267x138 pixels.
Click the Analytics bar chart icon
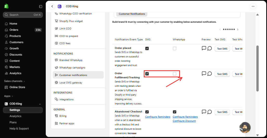click(6, 73)
